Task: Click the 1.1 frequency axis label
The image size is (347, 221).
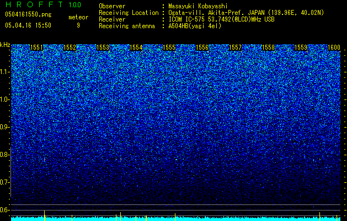Action: [x=4, y=72]
